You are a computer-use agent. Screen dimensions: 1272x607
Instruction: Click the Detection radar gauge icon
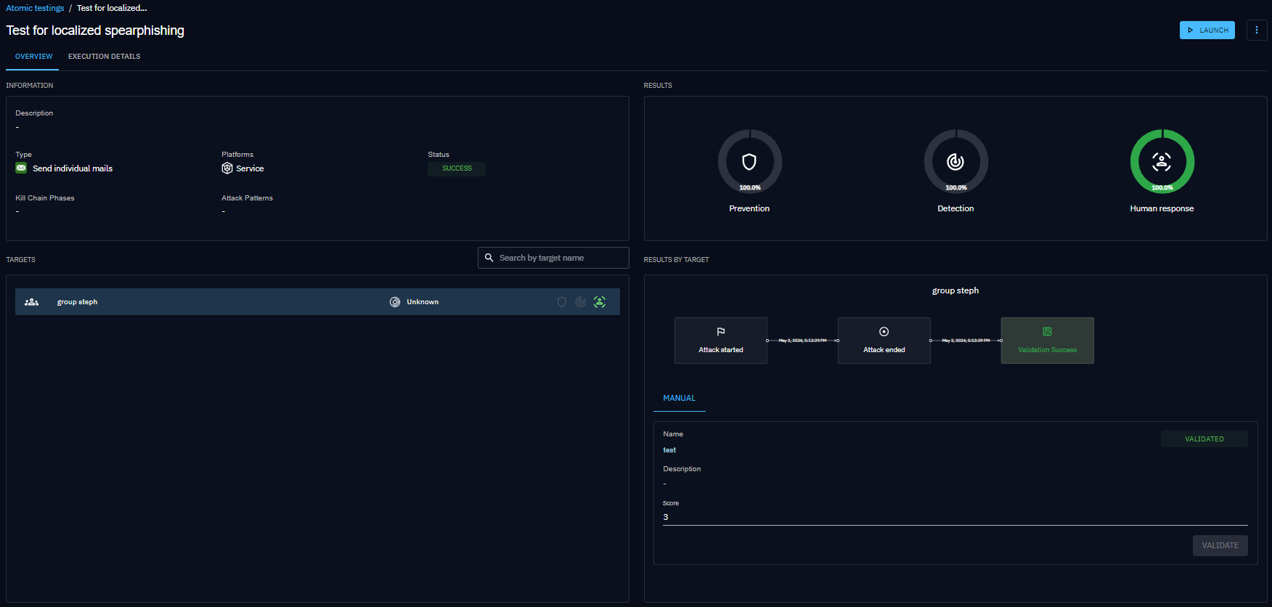955,162
